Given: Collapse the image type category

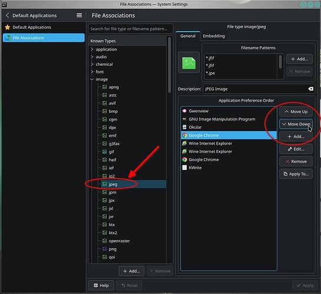Looking at the screenshot, I should click(x=92, y=79).
